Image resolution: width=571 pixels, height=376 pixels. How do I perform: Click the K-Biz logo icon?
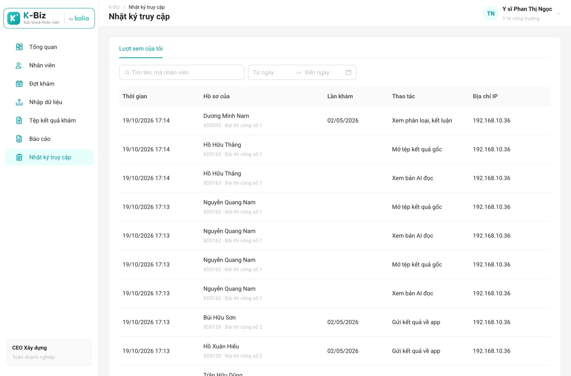[14, 18]
